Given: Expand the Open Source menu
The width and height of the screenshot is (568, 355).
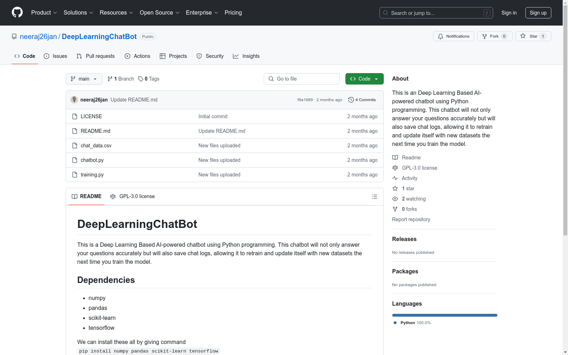Looking at the screenshot, I should pyautogui.click(x=160, y=12).
